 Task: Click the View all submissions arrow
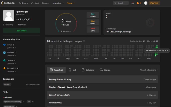tap(157, 70)
